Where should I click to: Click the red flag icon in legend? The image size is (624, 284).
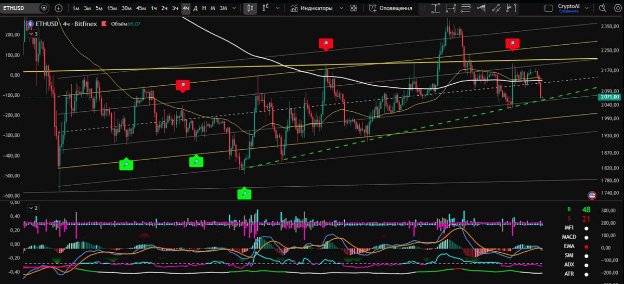[x=104, y=23]
